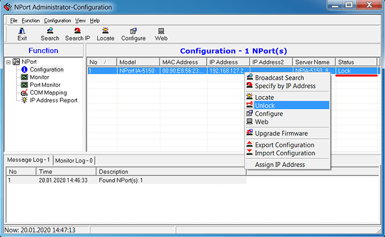Click the Upgrade Firmware icon in context menu
Viewport: 385px width, 237px height.
250,132
